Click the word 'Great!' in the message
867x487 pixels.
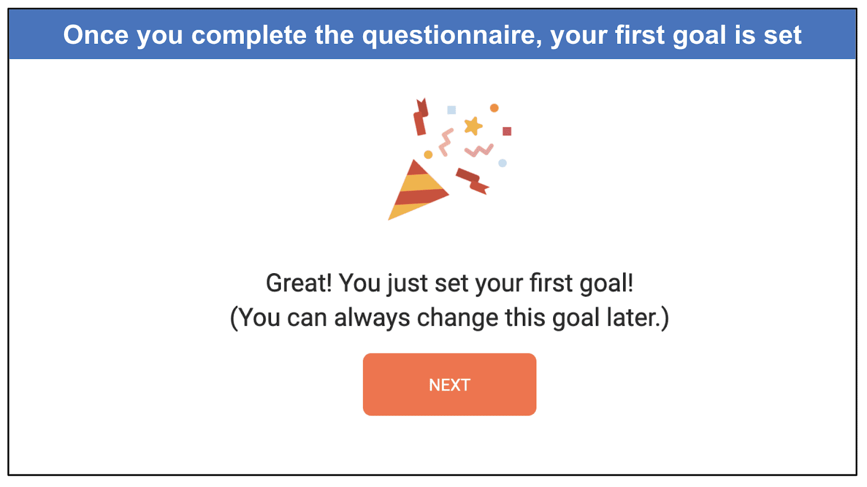coord(299,283)
